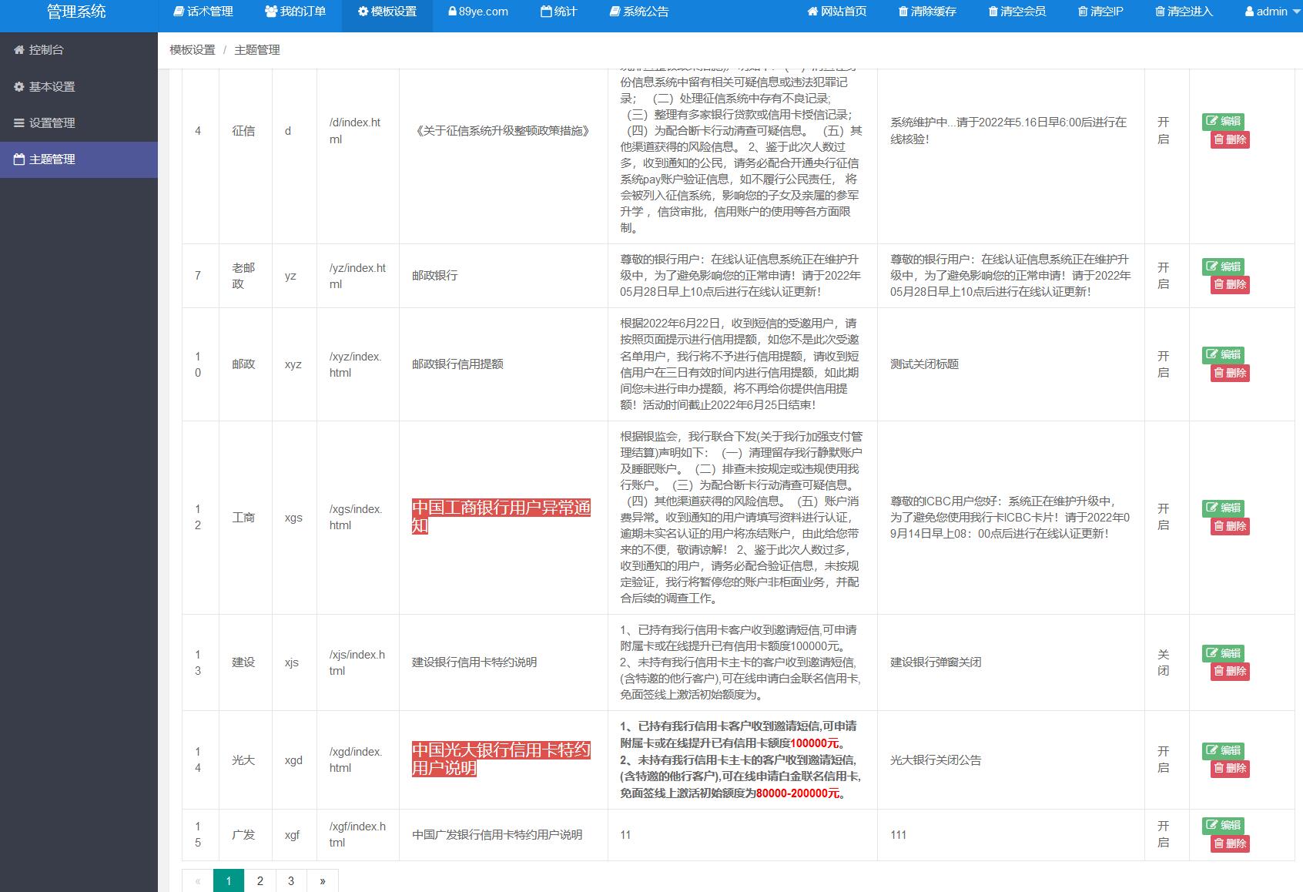Click the previous page « arrow
1303x892 pixels.
click(198, 881)
